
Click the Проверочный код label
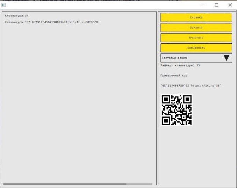[x=174, y=75]
